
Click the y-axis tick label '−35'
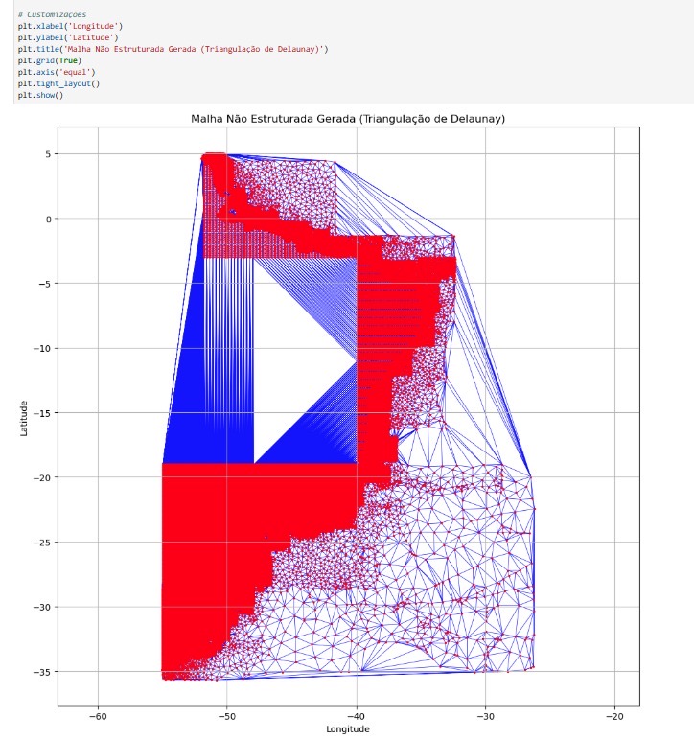42,672
